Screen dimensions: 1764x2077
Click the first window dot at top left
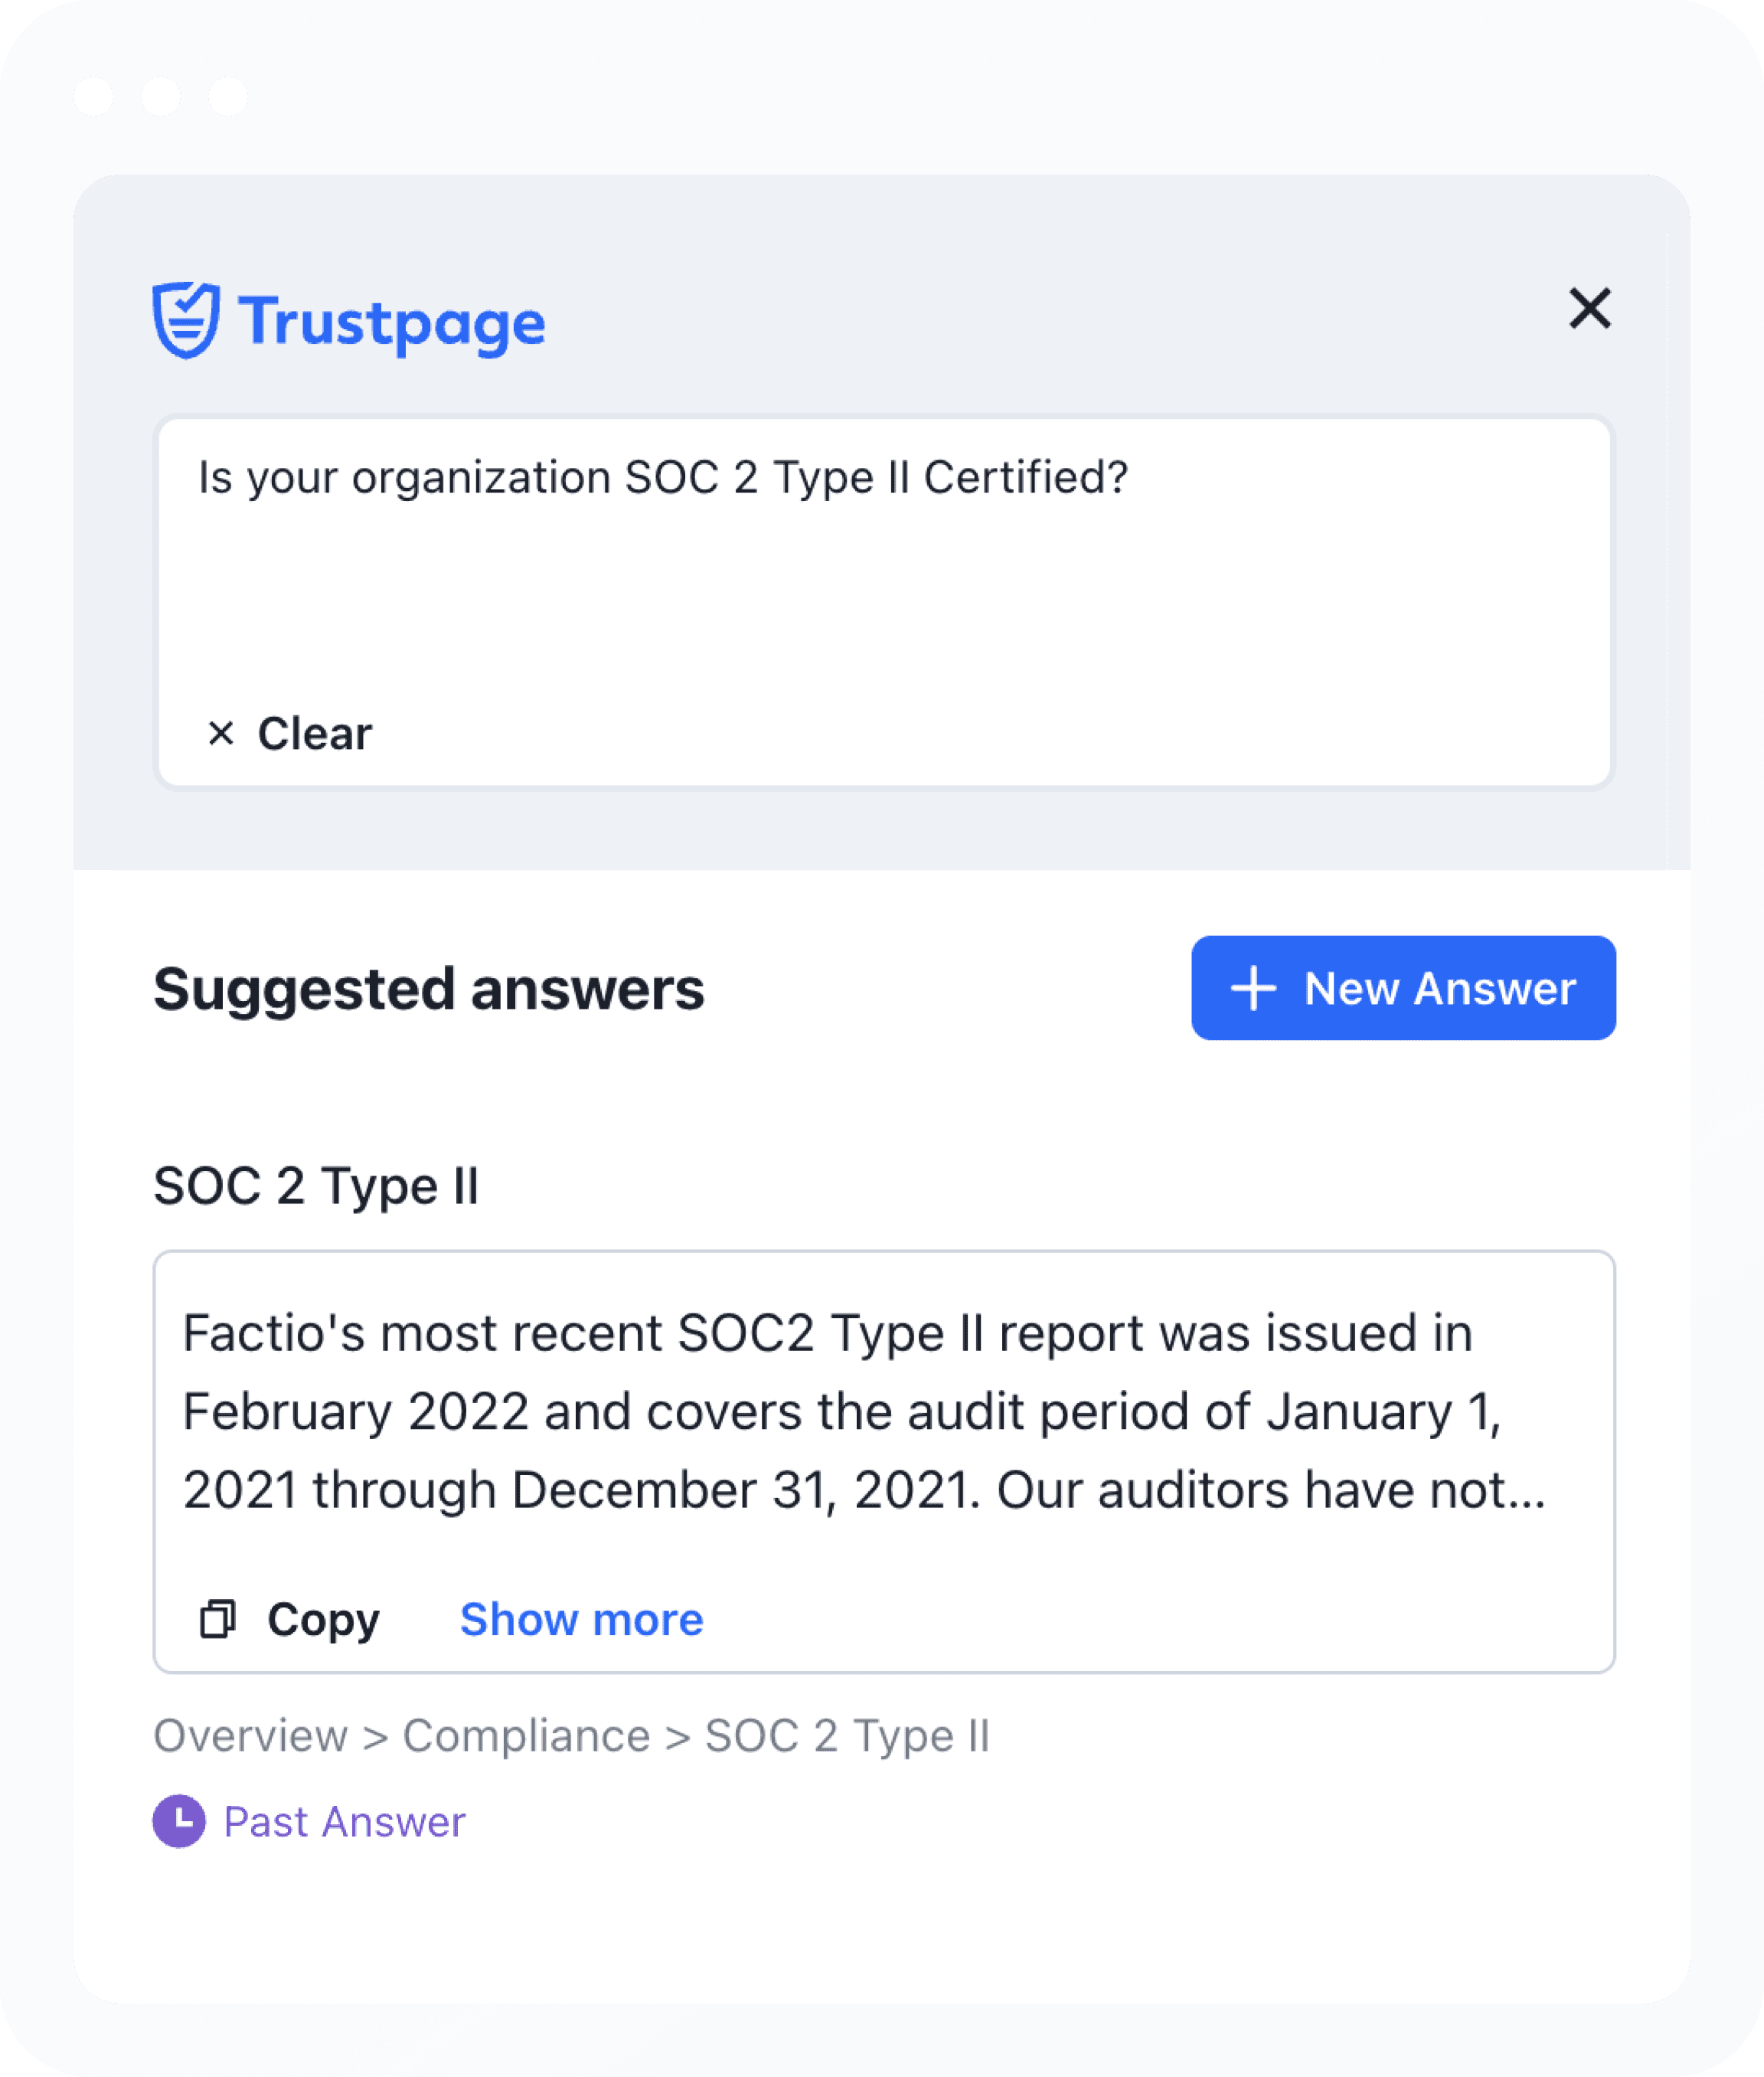click(94, 96)
